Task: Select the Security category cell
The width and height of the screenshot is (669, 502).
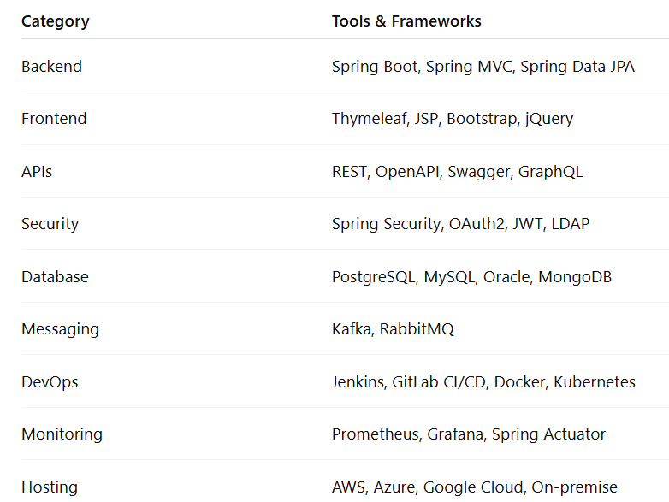Action: pyautogui.click(x=50, y=224)
